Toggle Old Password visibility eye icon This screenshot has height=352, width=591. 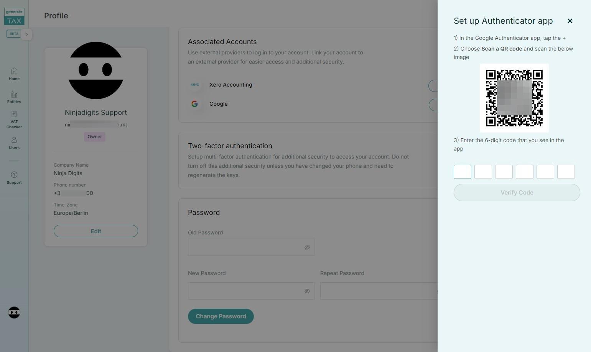pyautogui.click(x=307, y=247)
